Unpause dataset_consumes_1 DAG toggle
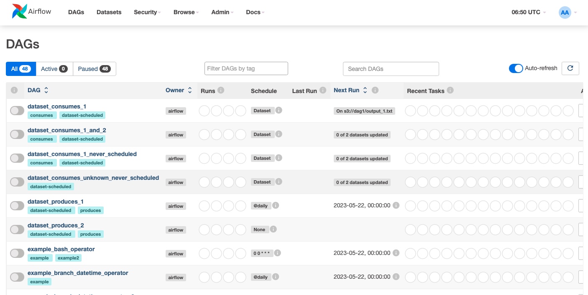Image resolution: width=588 pixels, height=295 pixels. (x=17, y=111)
